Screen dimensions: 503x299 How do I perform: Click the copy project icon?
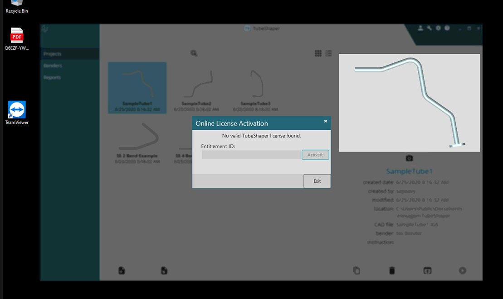tap(356, 271)
